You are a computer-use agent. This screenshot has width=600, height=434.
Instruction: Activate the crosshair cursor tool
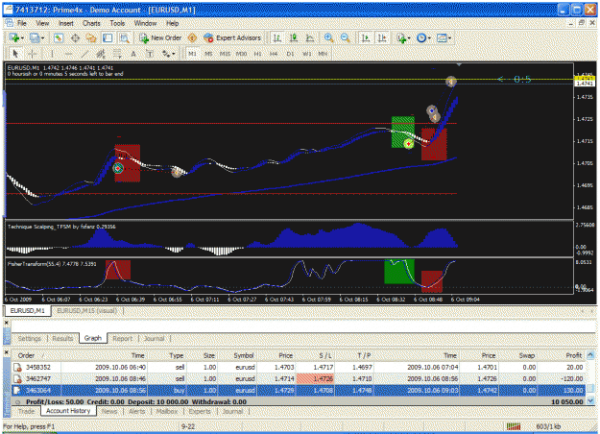[32, 54]
